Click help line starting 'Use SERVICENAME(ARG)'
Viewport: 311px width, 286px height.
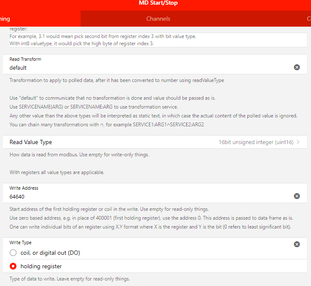(94, 107)
